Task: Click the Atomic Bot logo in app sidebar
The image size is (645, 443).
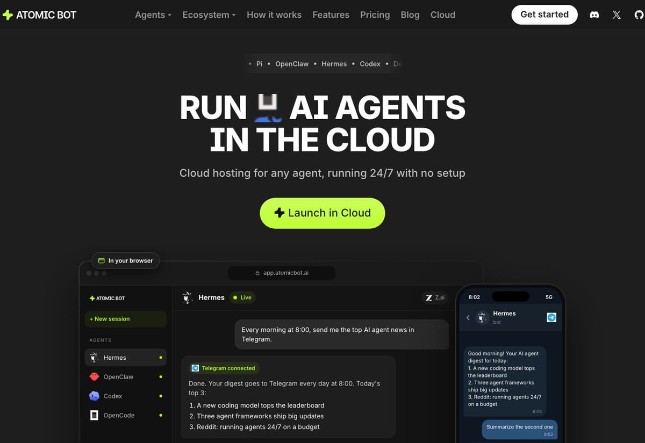Action: [x=107, y=298]
